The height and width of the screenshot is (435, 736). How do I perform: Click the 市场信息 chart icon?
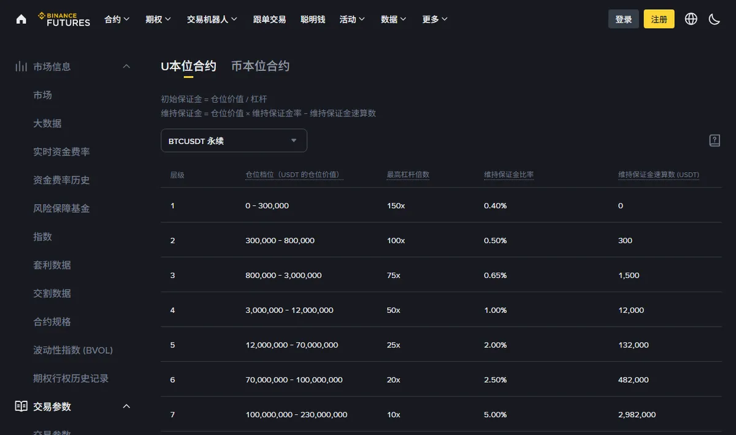point(21,66)
